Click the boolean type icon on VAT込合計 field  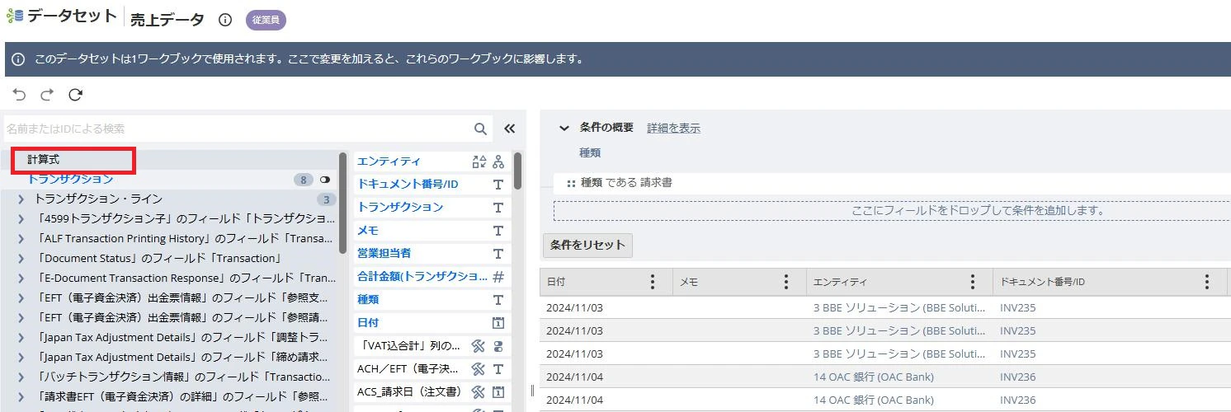pos(498,346)
